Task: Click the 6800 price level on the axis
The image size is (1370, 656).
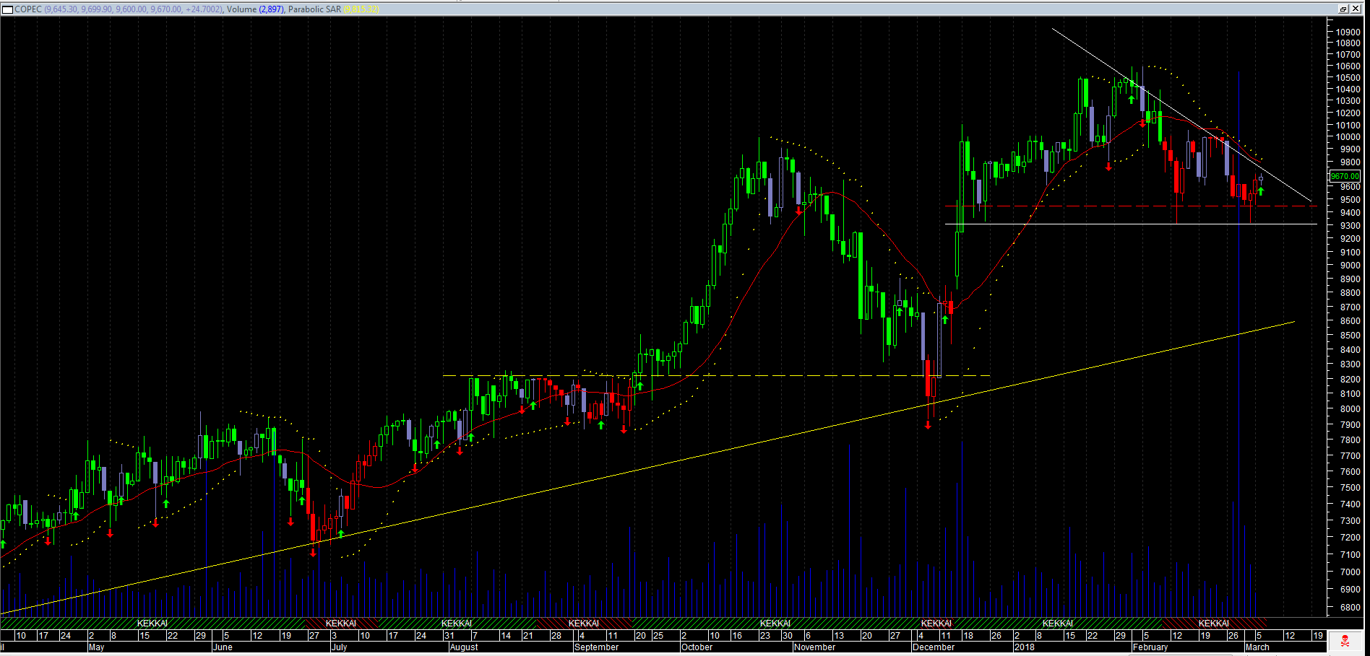Action: click(x=1350, y=608)
